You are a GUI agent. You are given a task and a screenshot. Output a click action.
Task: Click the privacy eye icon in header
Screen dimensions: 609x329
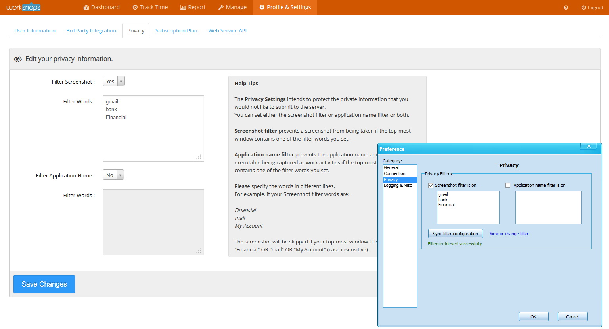(x=18, y=59)
